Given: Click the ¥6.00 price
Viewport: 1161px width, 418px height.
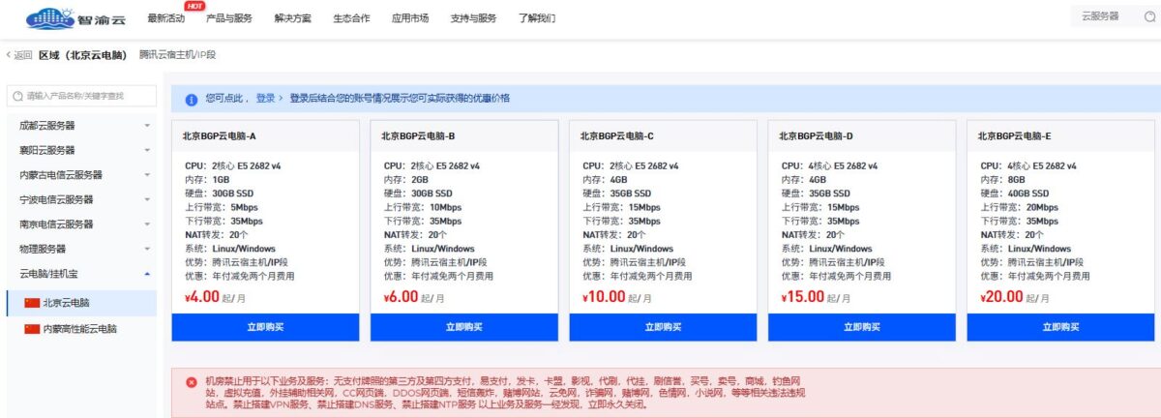Looking at the screenshot, I should [400, 297].
